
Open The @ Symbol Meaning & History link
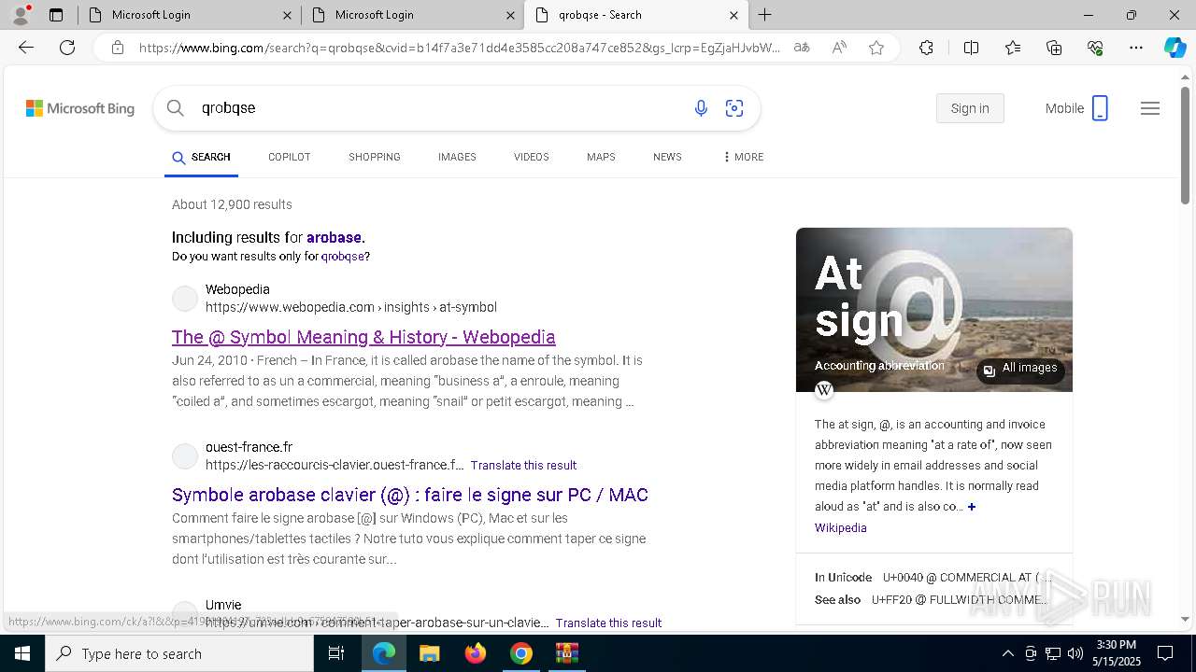363,337
